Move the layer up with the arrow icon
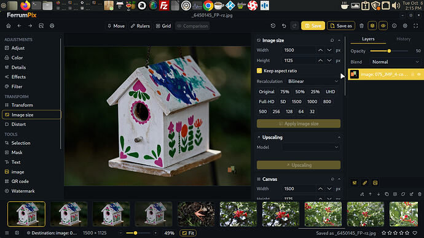 point(370,194)
